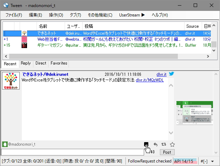Click the horizontal scrollbar thumb in list
Screen dimensions: 220x166
[x=93, y=56]
